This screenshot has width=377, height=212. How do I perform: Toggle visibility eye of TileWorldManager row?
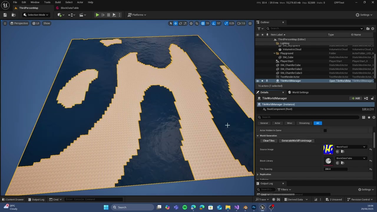point(257,81)
